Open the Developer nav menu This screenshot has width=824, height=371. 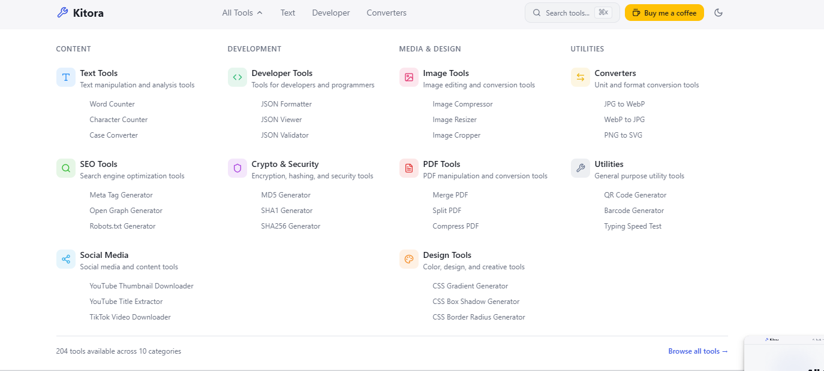(x=331, y=13)
